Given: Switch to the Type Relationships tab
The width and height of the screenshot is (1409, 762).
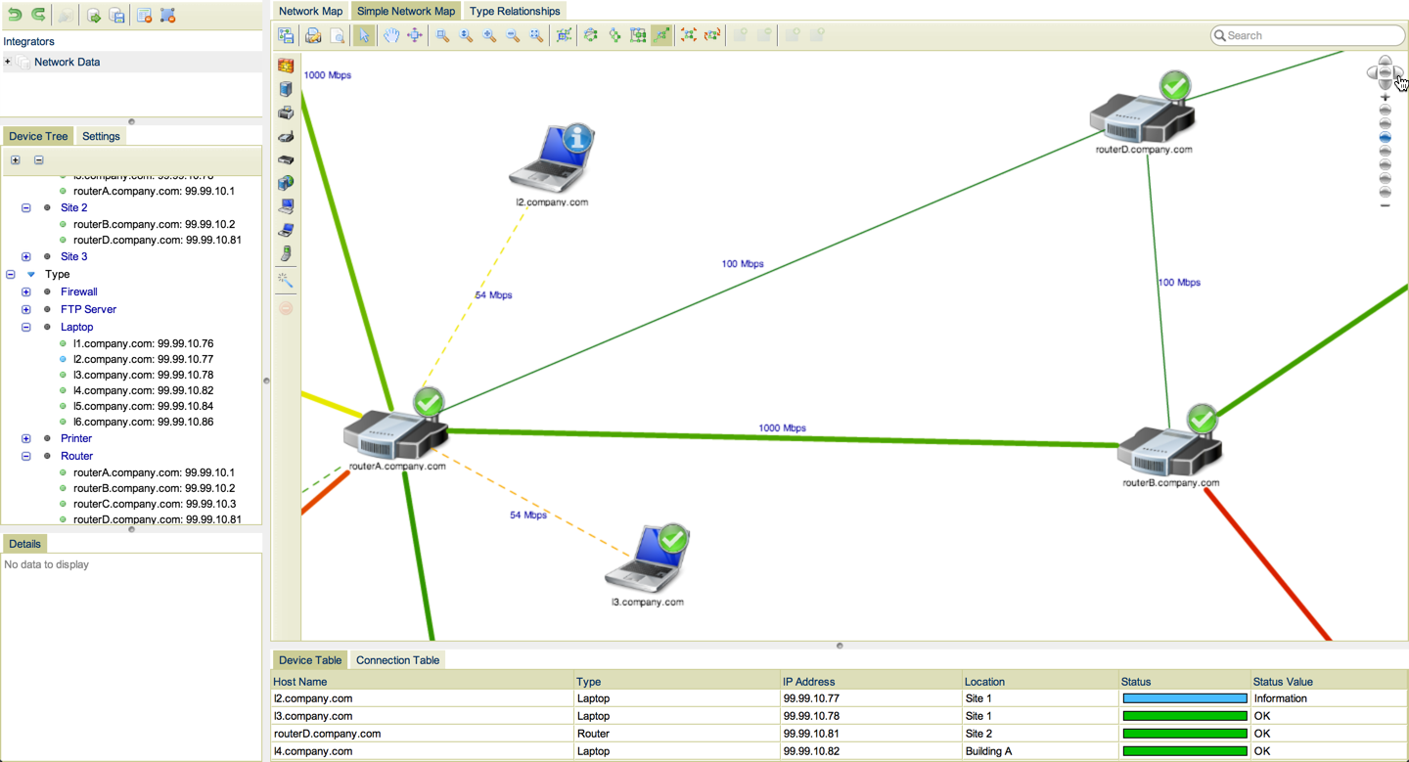Looking at the screenshot, I should 515,11.
